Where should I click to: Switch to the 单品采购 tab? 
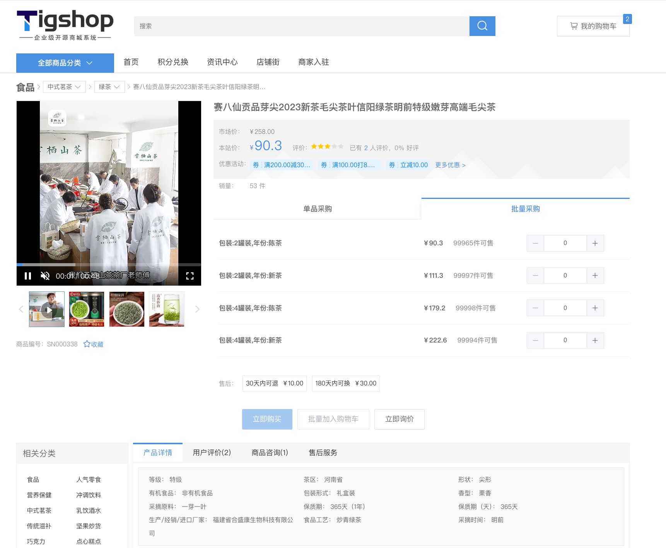pos(317,209)
